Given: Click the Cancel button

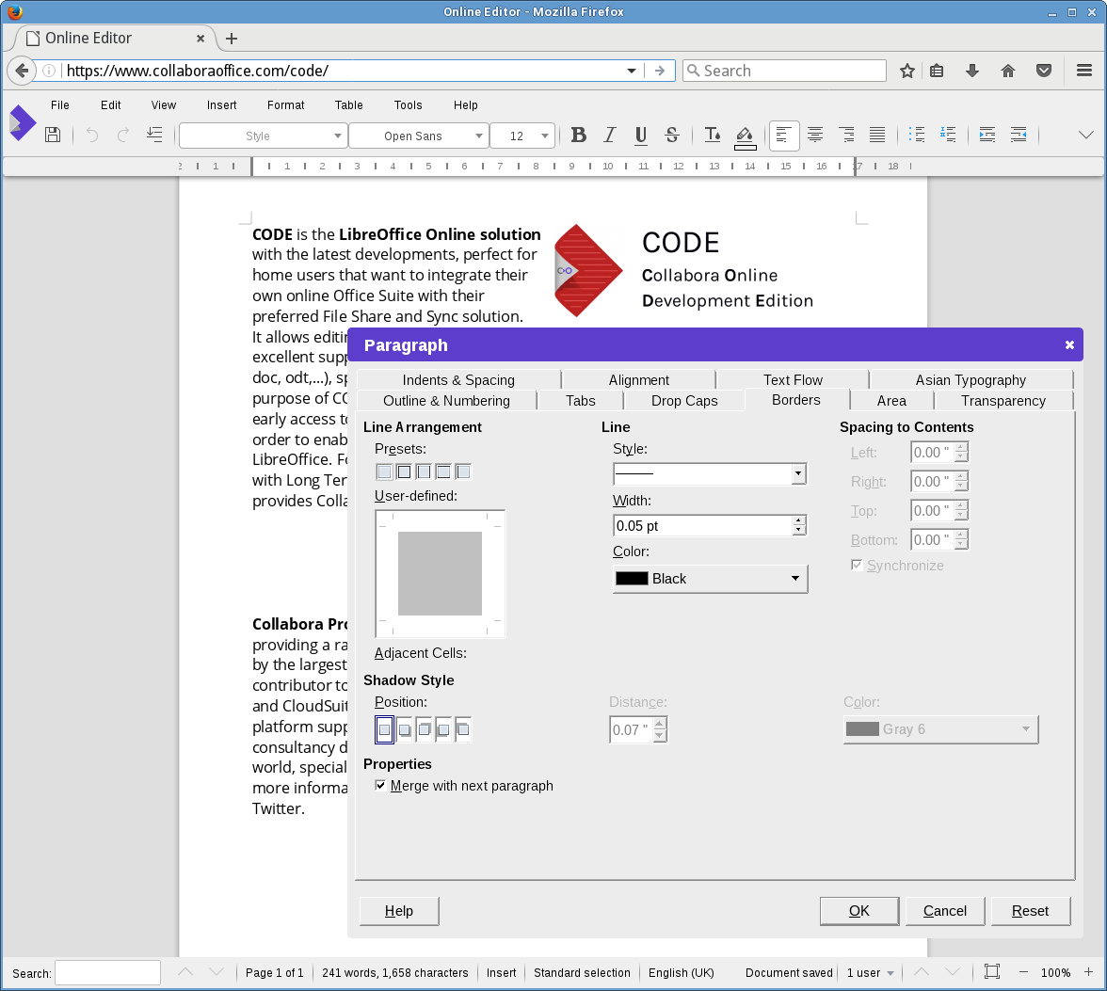Looking at the screenshot, I should coord(944,910).
